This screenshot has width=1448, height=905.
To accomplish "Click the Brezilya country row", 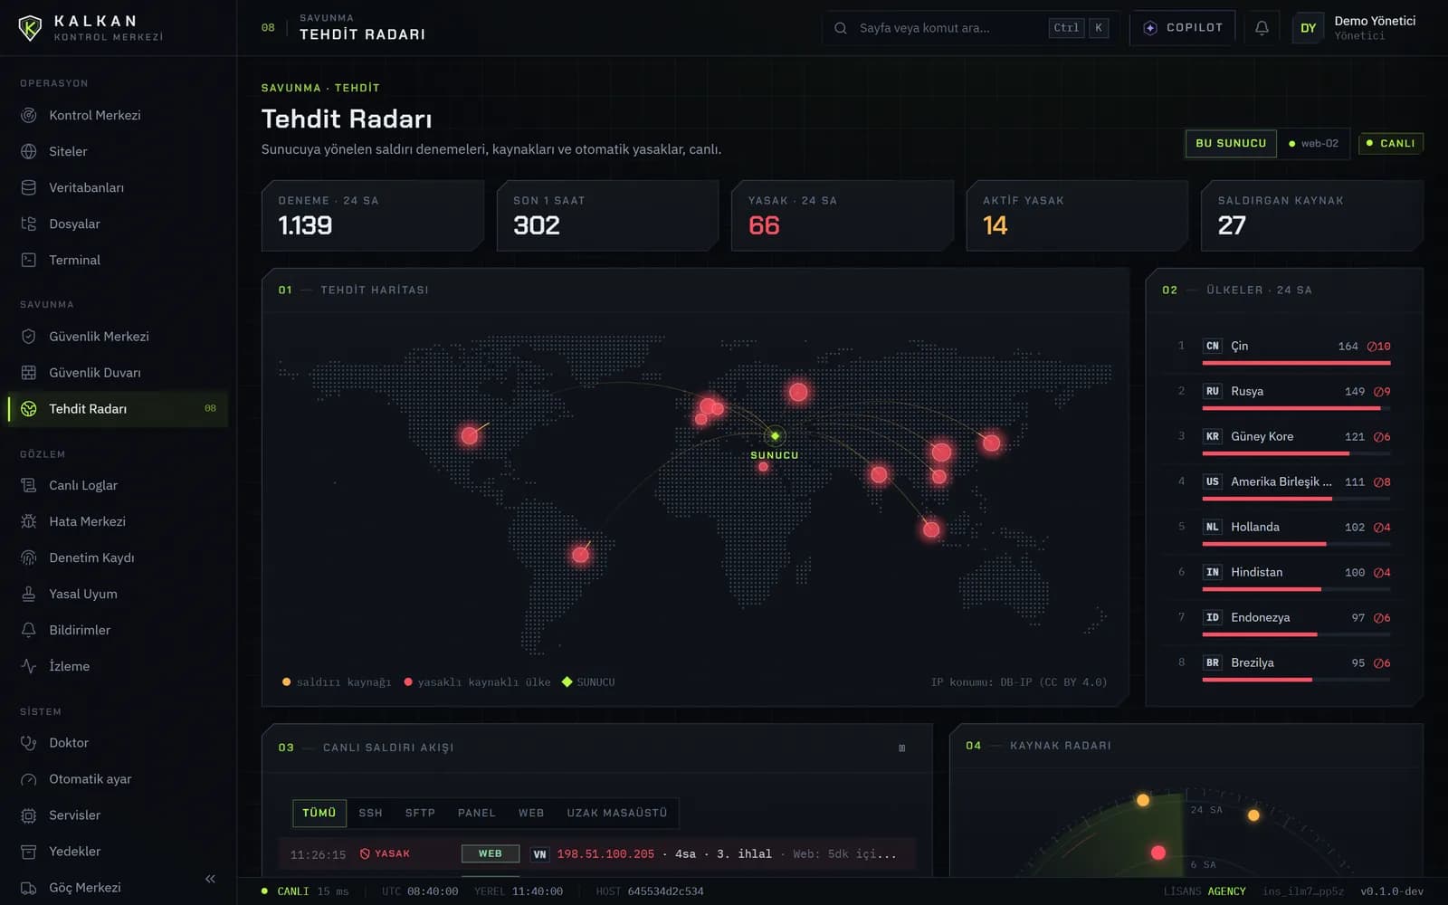I will (1284, 669).
